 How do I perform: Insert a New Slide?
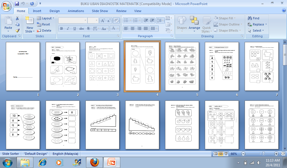click(x=30, y=24)
